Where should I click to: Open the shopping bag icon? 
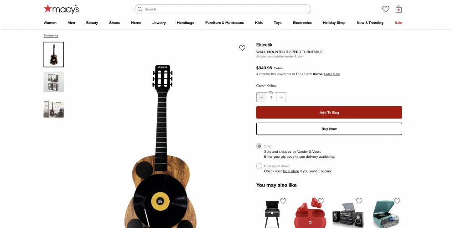point(399,9)
